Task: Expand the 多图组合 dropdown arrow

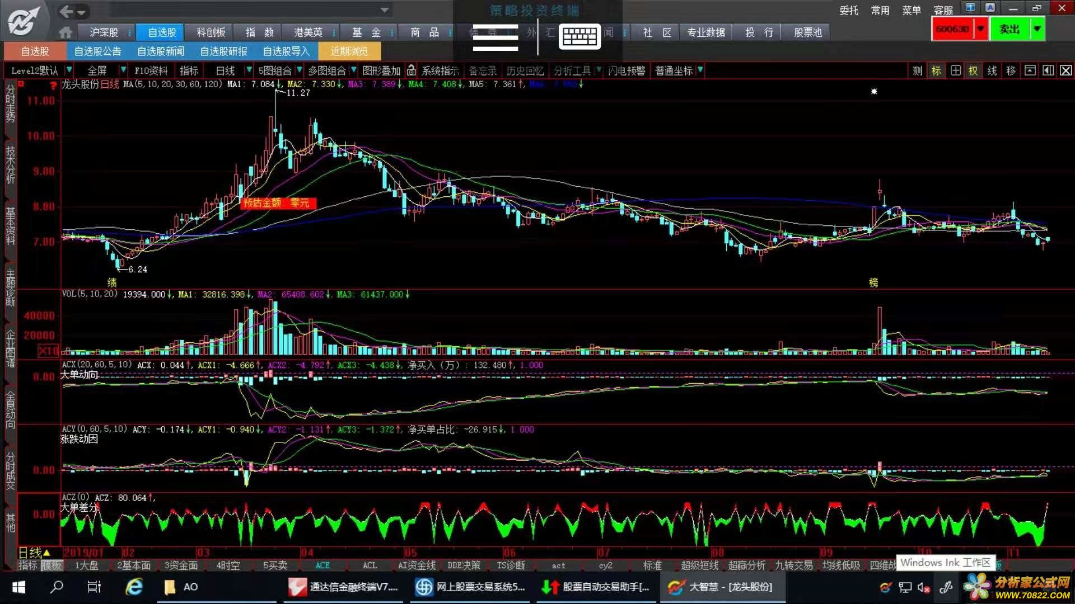Action: (x=353, y=70)
